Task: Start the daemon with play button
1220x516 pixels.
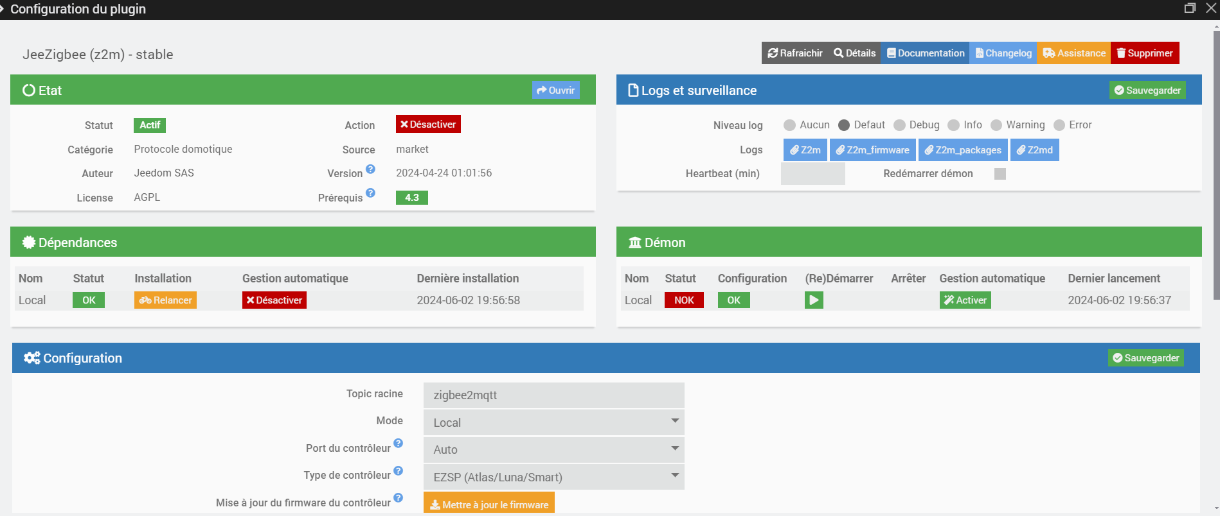Action: (814, 300)
